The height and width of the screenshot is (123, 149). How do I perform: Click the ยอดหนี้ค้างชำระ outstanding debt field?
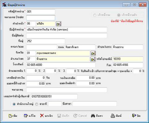[x=36, y=83]
